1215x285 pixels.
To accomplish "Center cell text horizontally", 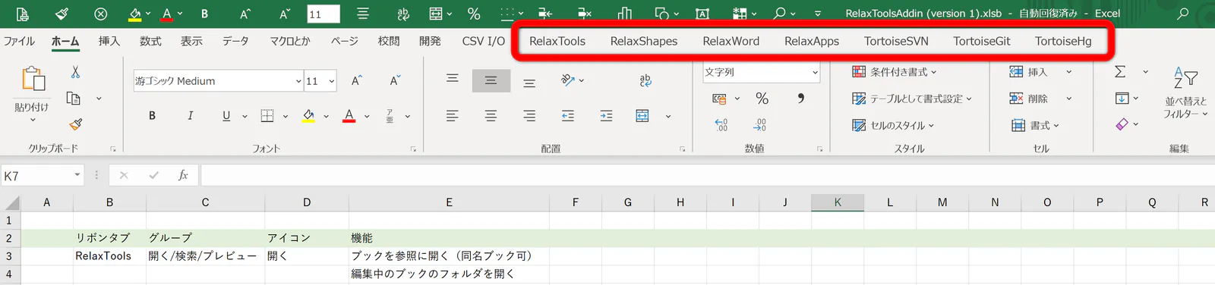I will click(491, 116).
